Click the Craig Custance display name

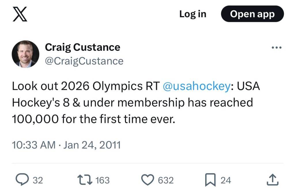tap(82, 47)
